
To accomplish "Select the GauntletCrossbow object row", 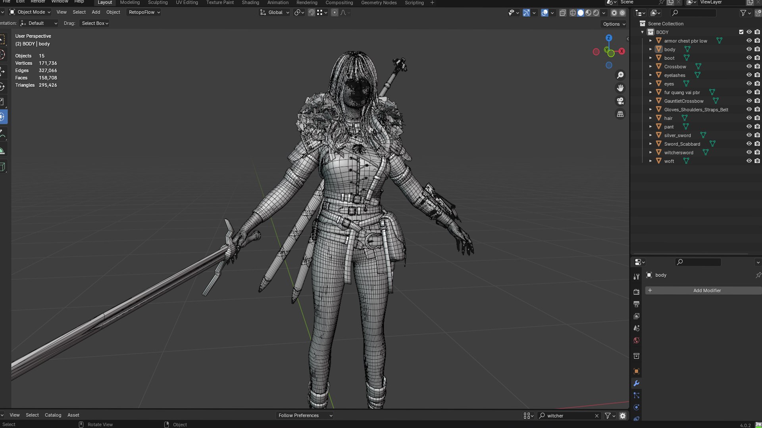I will (684, 101).
